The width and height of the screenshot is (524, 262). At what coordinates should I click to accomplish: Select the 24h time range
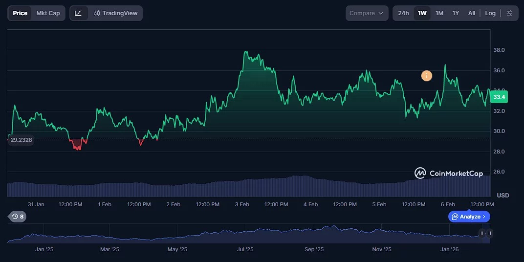click(403, 13)
